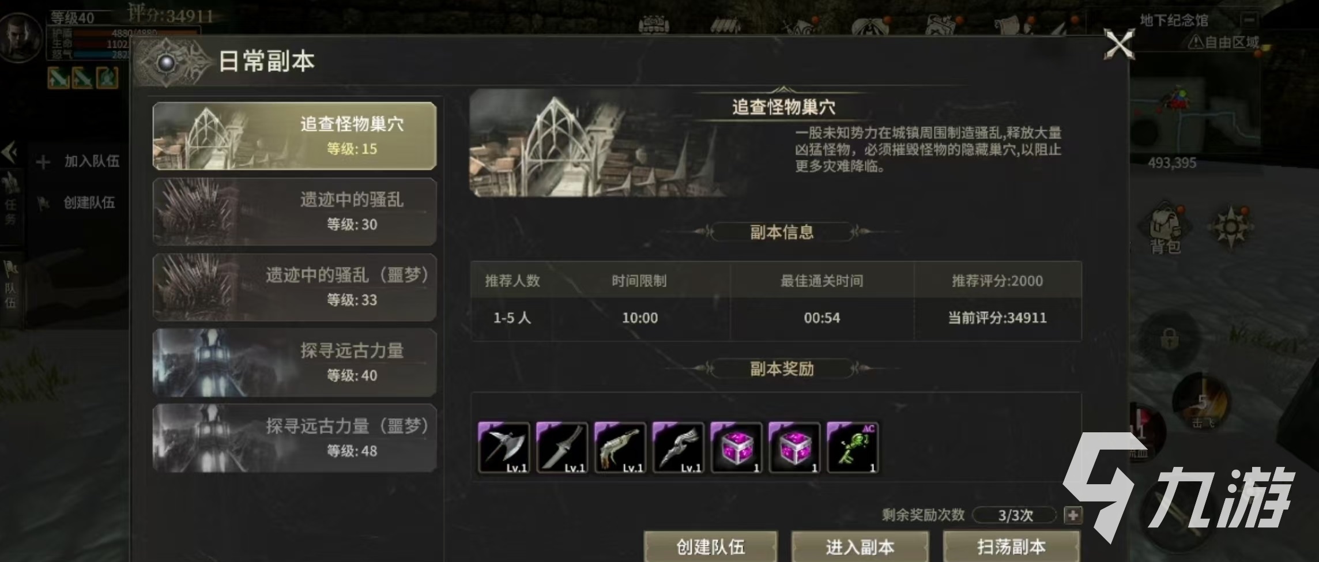Click the pistol reward icon
This screenshot has width=1319, height=562.
(x=620, y=448)
